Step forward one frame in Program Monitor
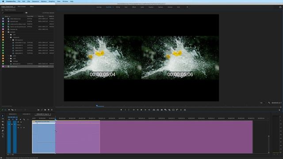283x159 pixels. (145, 110)
